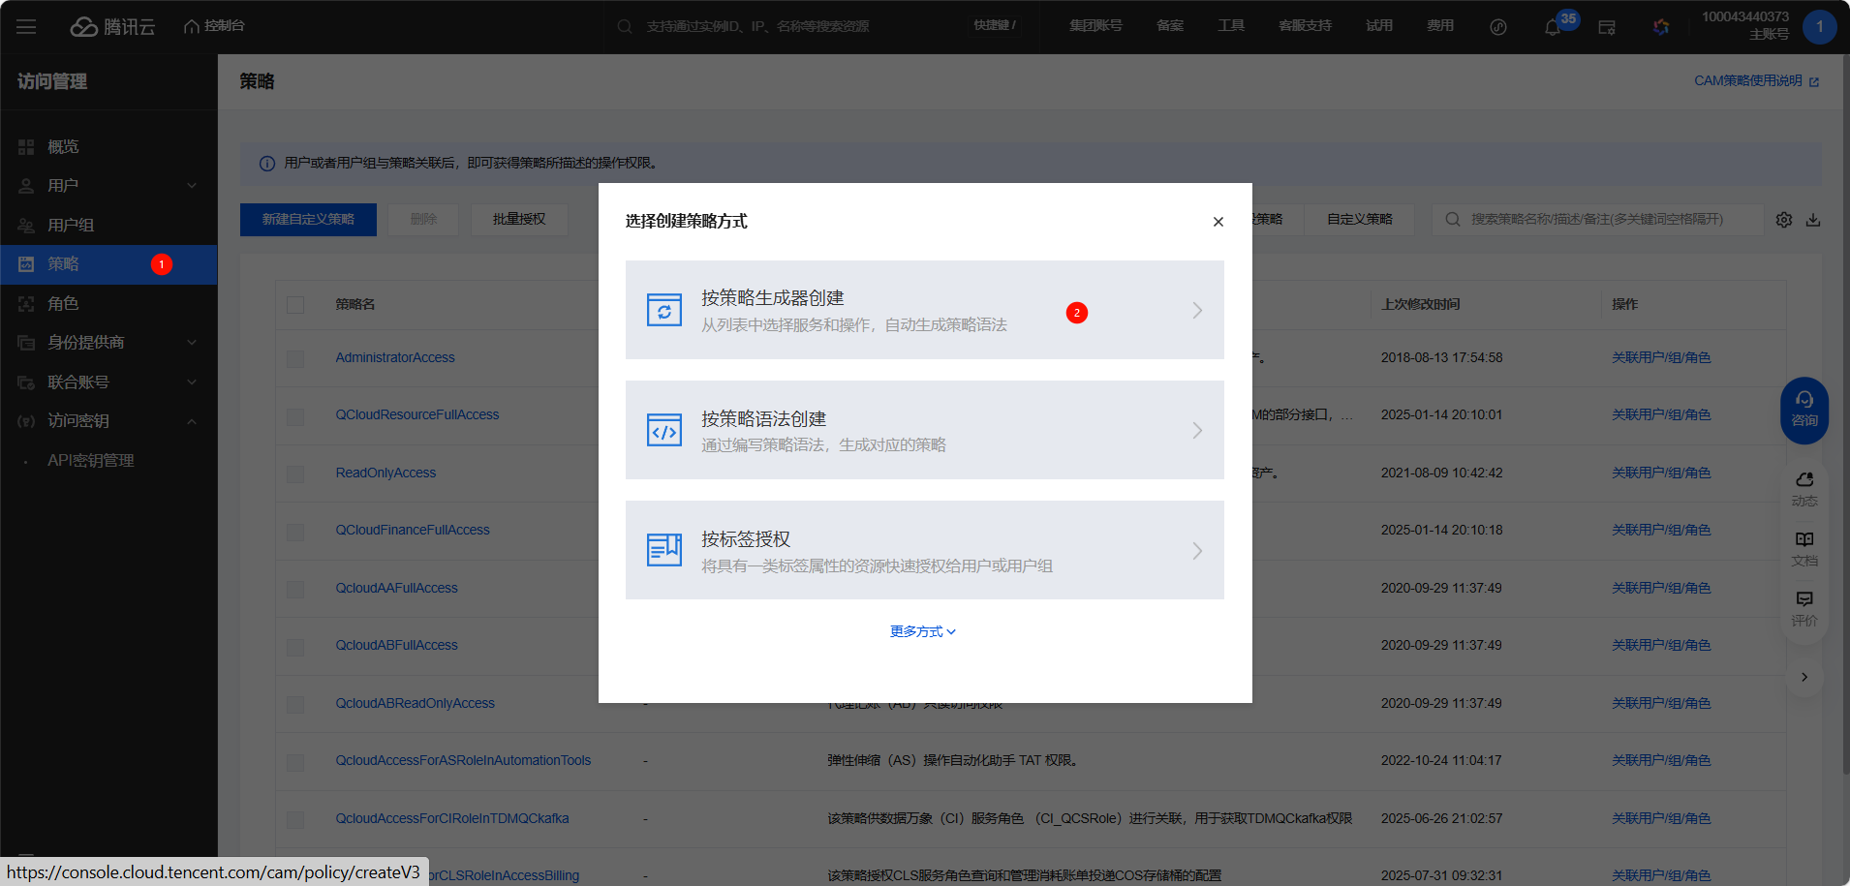1850x886 pixels.
Task: Click the notification bell icon
Action: point(1552,27)
